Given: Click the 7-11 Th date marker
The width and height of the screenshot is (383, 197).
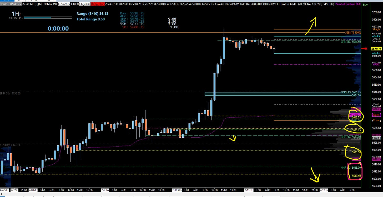Looking at the screenshot, I should (x=249, y=190).
